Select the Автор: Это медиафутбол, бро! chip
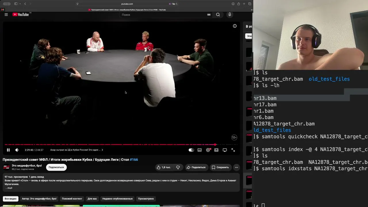 pos(39,199)
